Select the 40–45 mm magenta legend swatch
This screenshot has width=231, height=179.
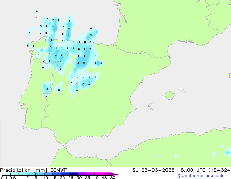pyautogui.click(x=99, y=174)
